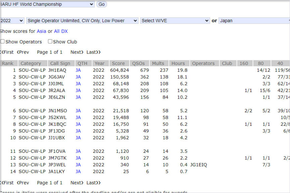Click the All DX link

(61, 31)
